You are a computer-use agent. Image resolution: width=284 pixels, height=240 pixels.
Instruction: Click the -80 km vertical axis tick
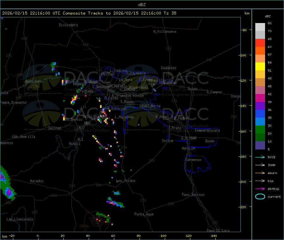pyautogui.click(x=244, y=30)
